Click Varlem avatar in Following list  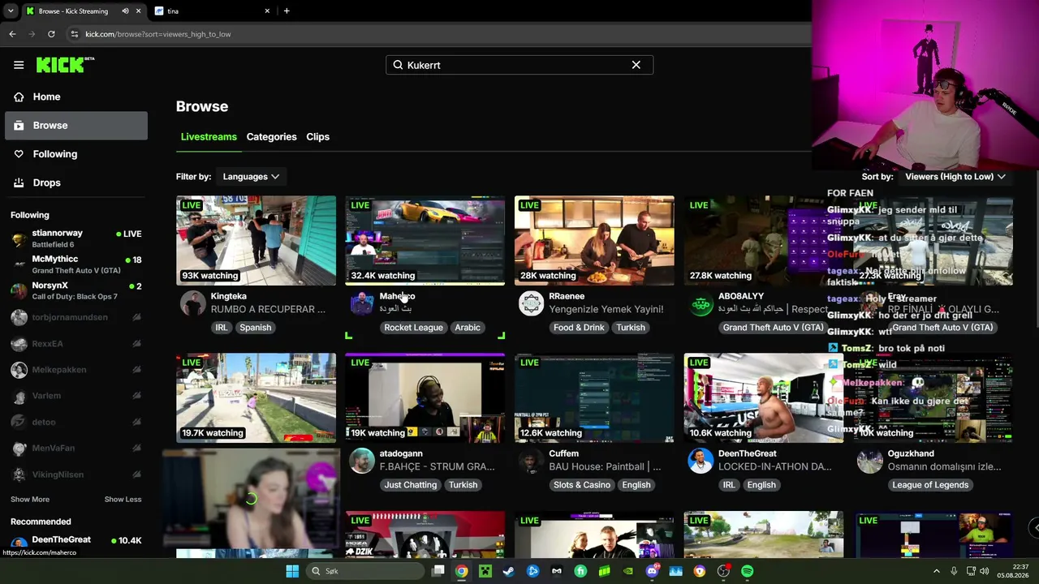19,396
